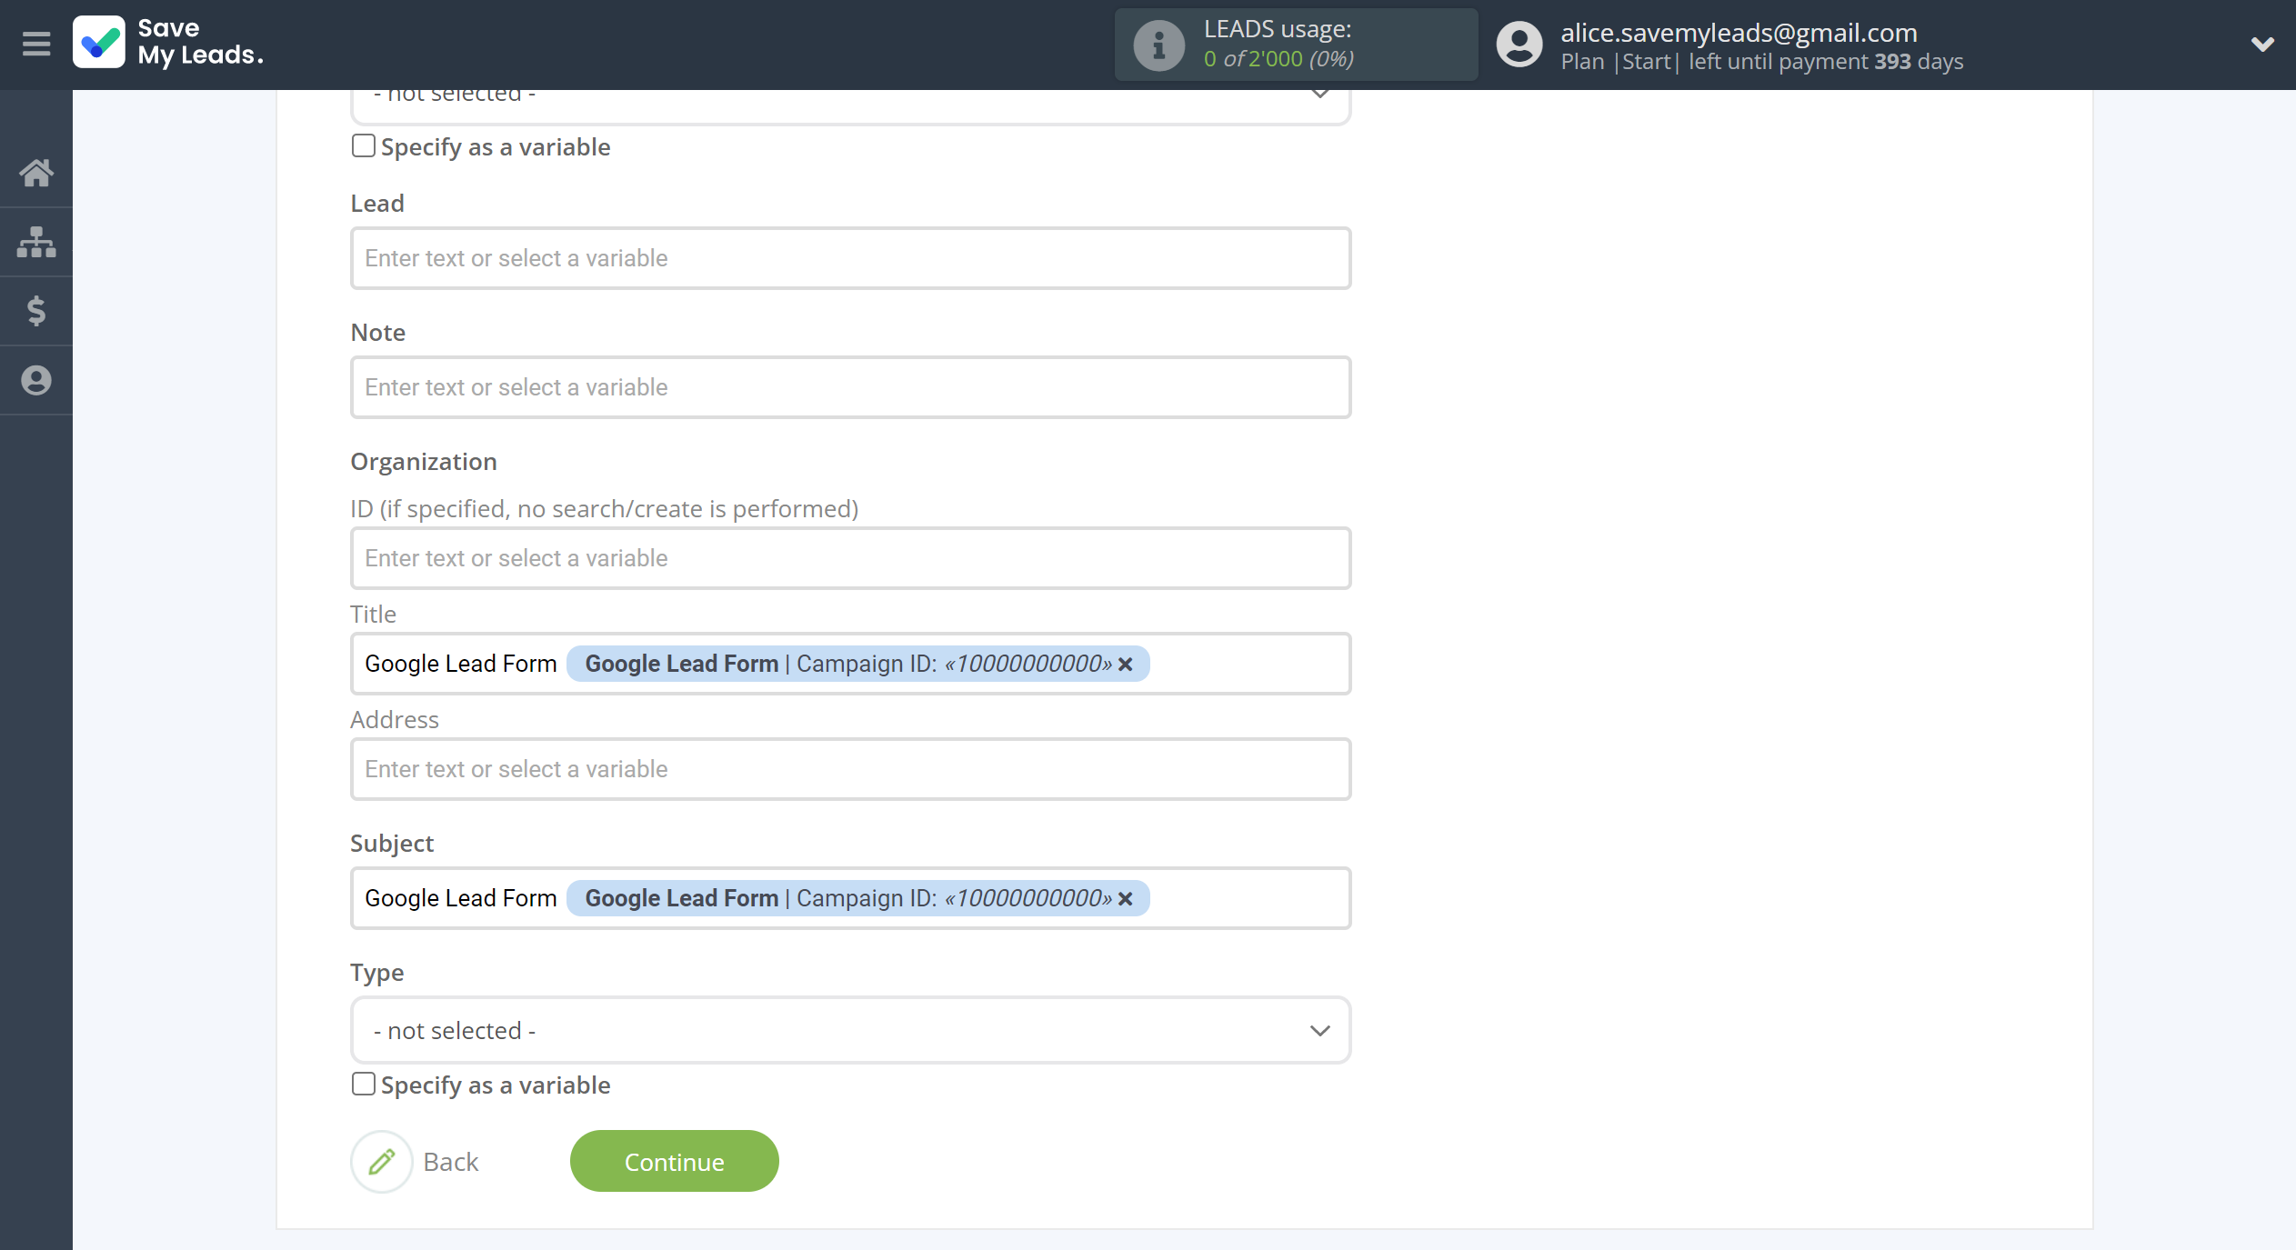Click the user avatar icon

click(x=1519, y=45)
